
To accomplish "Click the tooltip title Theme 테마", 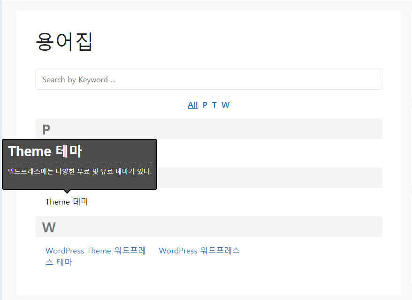I will click(45, 151).
